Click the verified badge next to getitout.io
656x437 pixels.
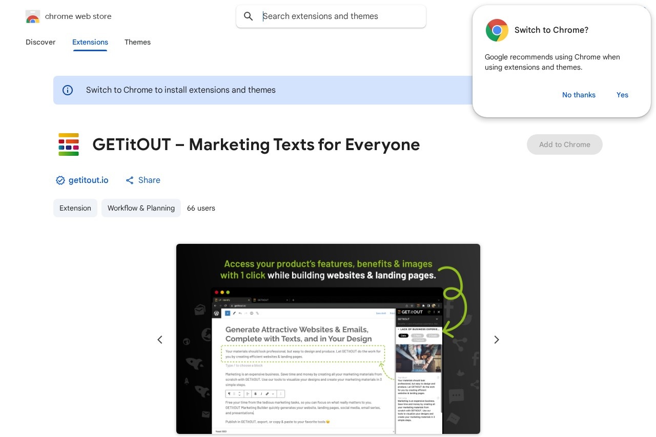click(x=60, y=180)
